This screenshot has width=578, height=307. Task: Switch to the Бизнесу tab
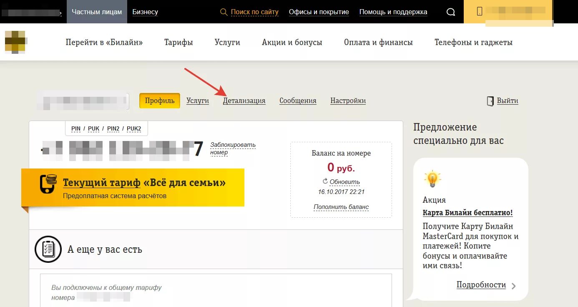(x=145, y=12)
